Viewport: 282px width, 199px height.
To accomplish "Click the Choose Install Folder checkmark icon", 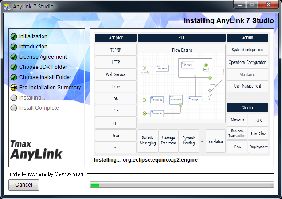I will 14,77.
